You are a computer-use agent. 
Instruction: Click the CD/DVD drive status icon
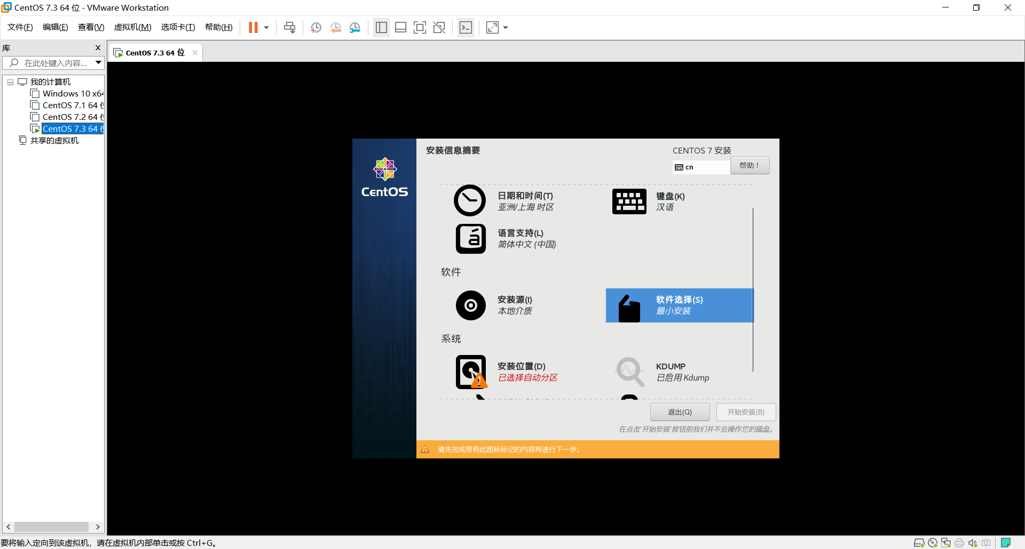tap(933, 543)
